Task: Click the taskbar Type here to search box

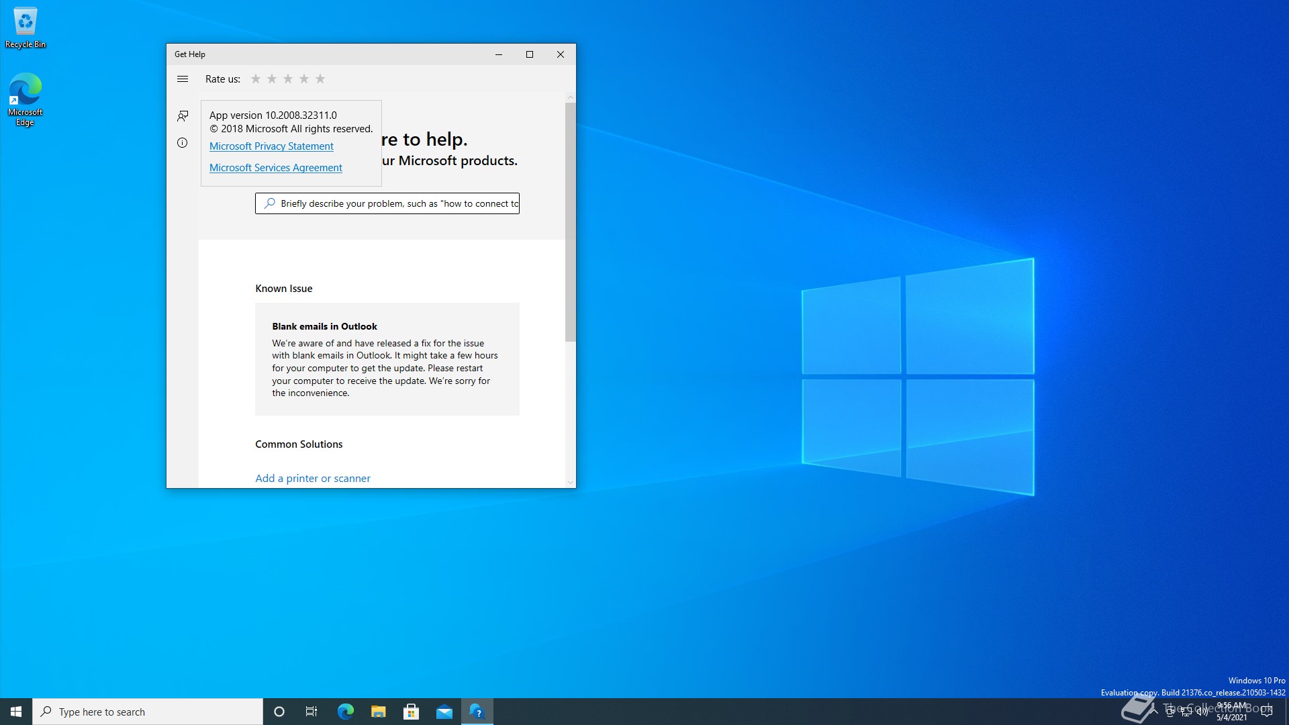Action: tap(148, 712)
